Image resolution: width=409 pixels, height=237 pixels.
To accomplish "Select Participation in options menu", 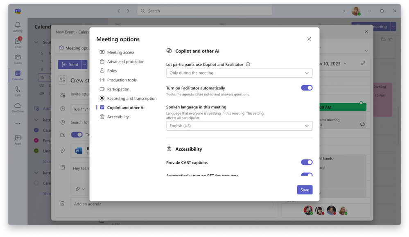I will [x=118, y=89].
